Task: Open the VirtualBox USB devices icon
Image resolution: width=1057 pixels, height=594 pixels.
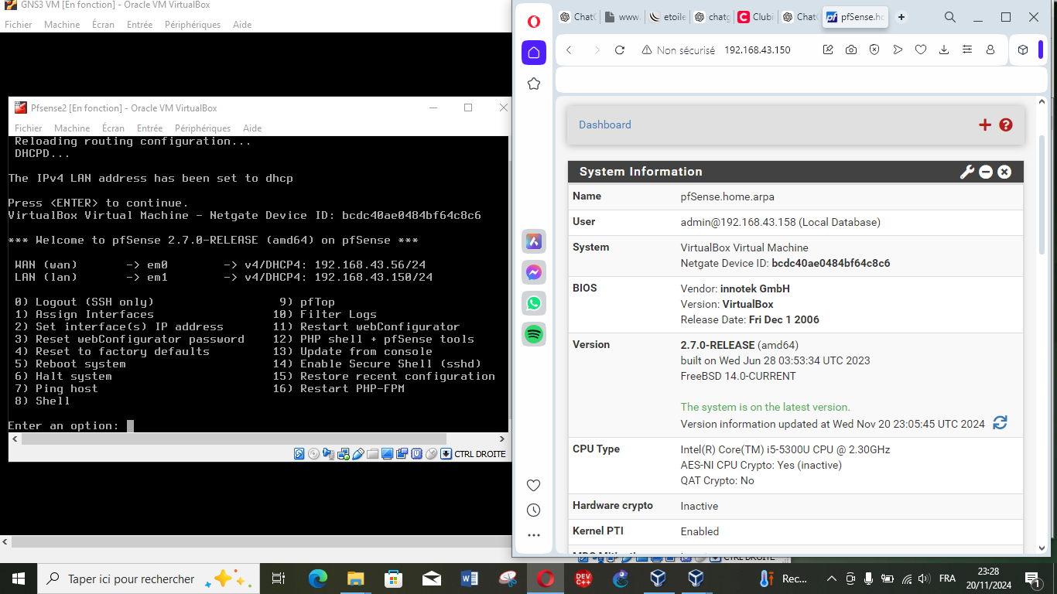Action: tap(357, 454)
